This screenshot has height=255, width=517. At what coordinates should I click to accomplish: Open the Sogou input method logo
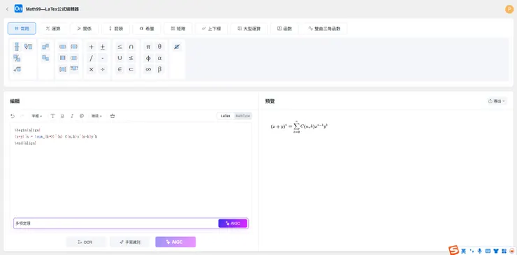(453, 251)
